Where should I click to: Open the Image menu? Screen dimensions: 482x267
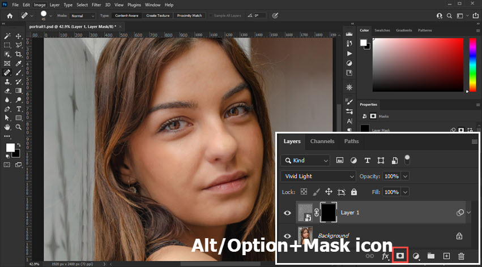39,5
